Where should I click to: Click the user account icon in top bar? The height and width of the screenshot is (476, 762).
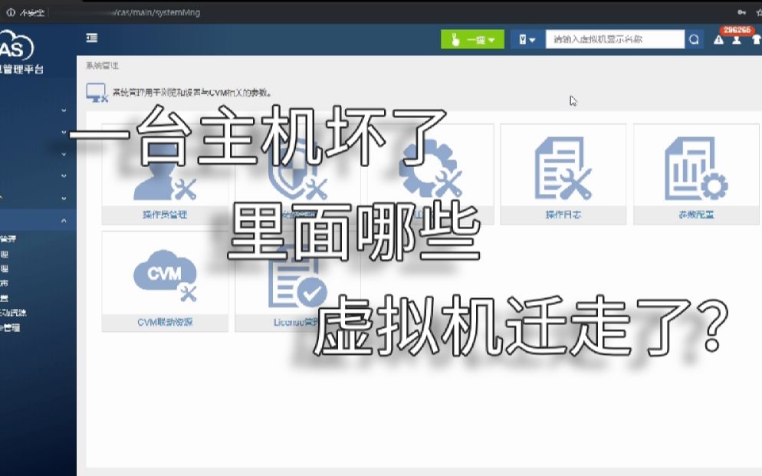point(736,39)
